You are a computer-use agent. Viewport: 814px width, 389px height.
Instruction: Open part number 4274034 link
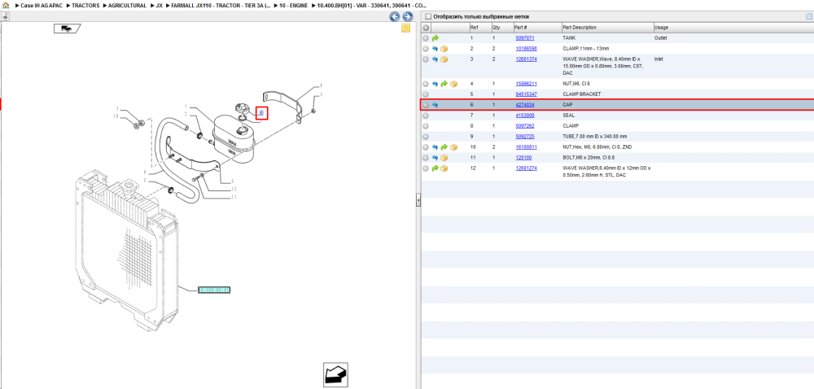(x=525, y=105)
